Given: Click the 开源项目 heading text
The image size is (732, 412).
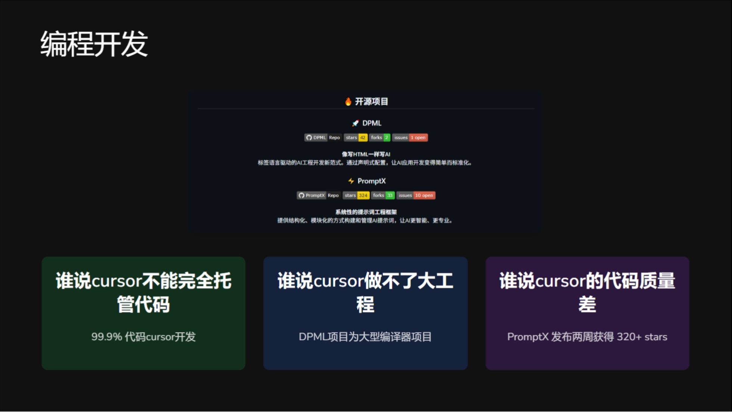Looking at the screenshot, I should (372, 102).
